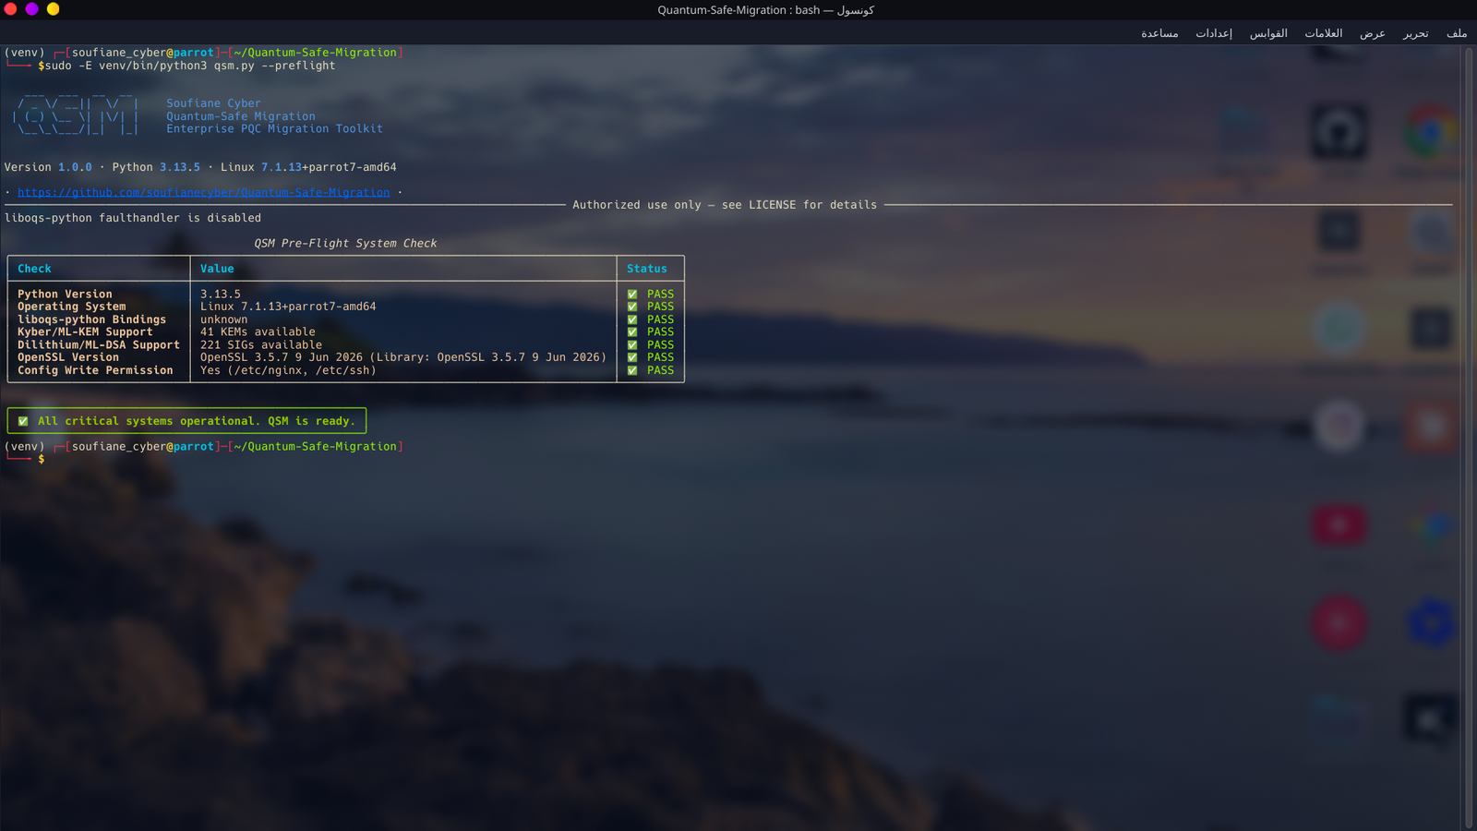Click the "Authorized use only" license notice
This screenshot has height=831, width=1477.
[x=725, y=205]
